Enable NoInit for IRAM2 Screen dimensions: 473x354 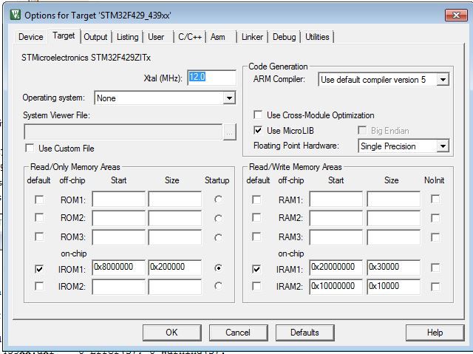[435, 287]
